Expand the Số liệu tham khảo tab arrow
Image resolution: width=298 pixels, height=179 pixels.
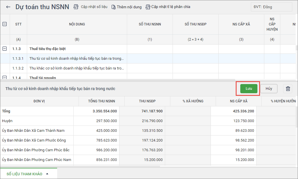(x=47, y=174)
